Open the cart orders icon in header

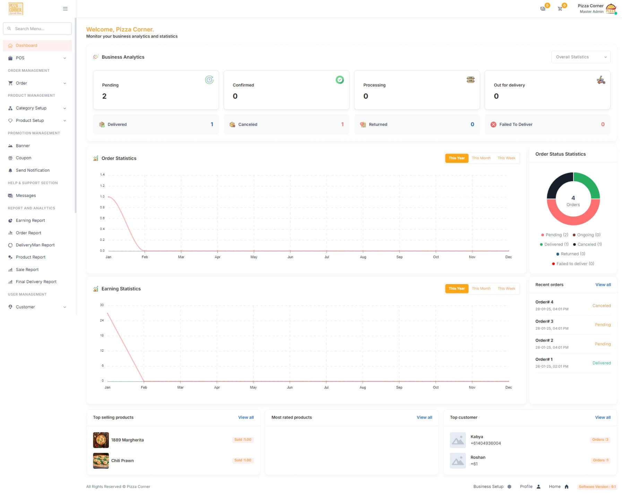560,9
